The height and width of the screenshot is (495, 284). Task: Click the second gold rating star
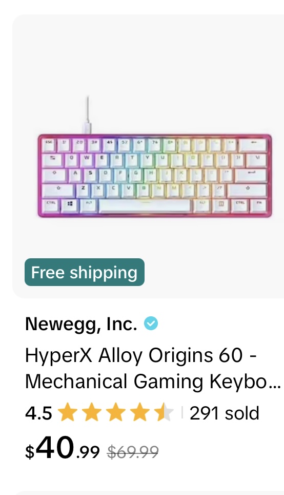[92, 412]
